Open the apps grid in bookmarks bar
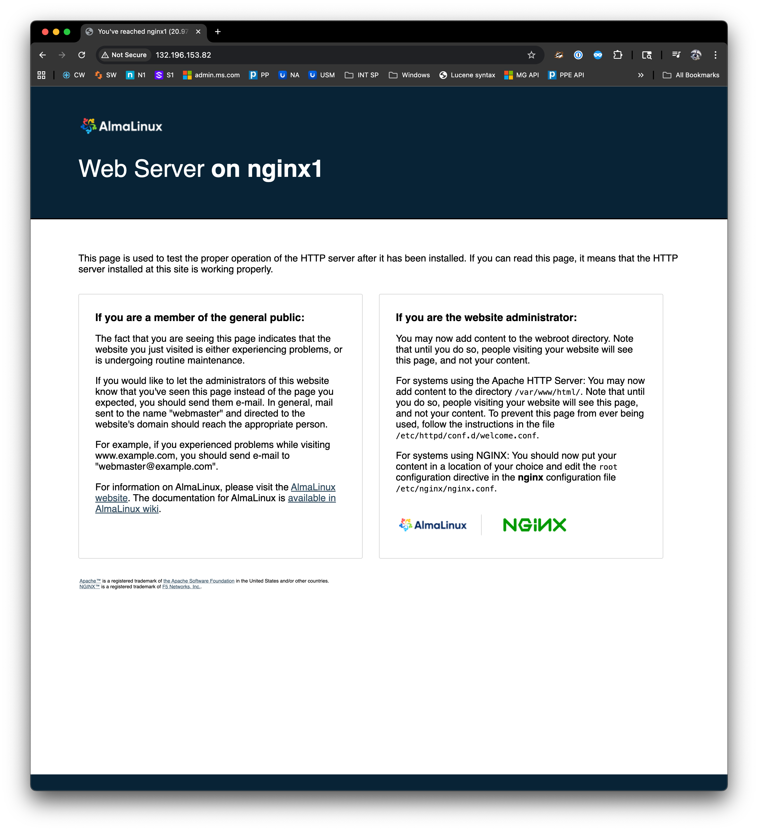758x831 pixels. tap(41, 75)
